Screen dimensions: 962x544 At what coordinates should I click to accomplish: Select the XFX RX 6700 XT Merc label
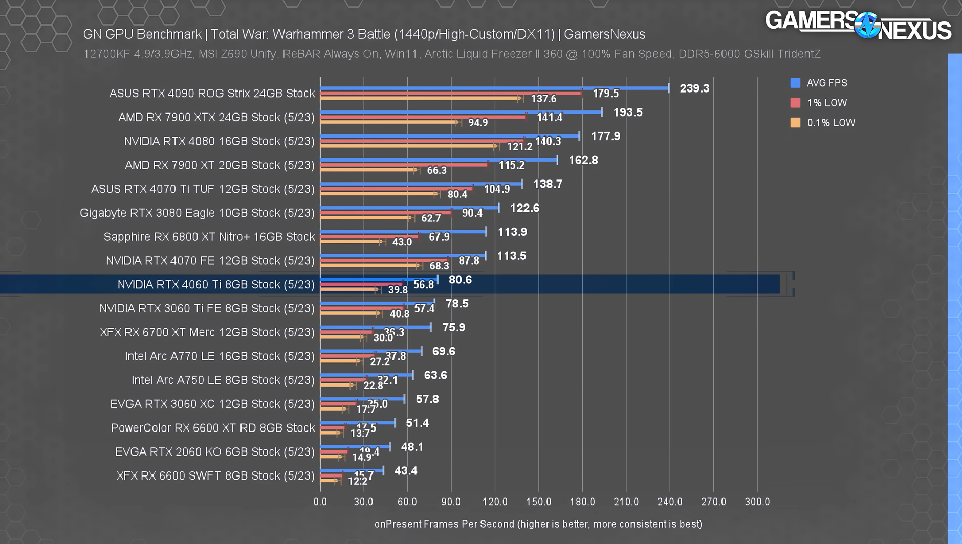(208, 332)
